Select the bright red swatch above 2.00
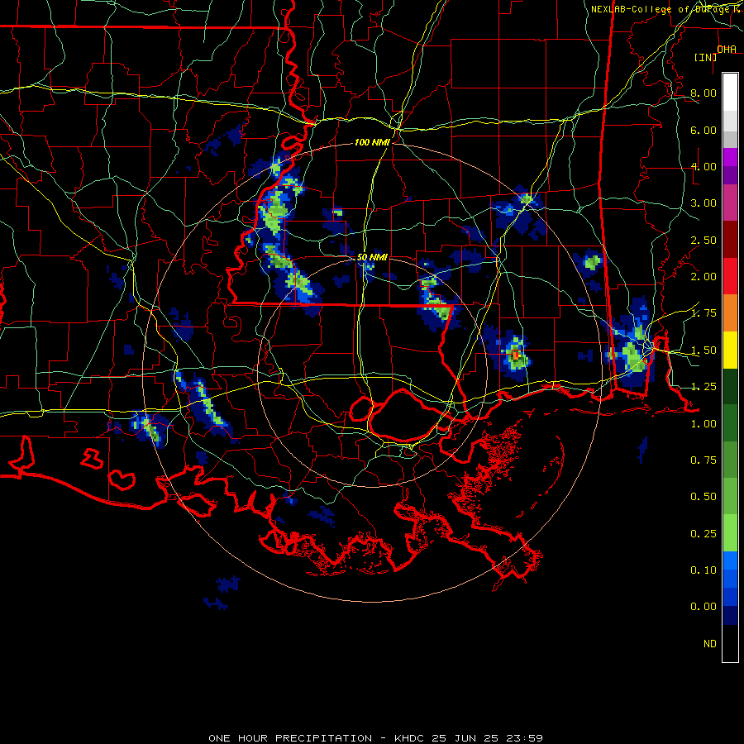This screenshot has width=744, height=744. pyautogui.click(x=730, y=276)
